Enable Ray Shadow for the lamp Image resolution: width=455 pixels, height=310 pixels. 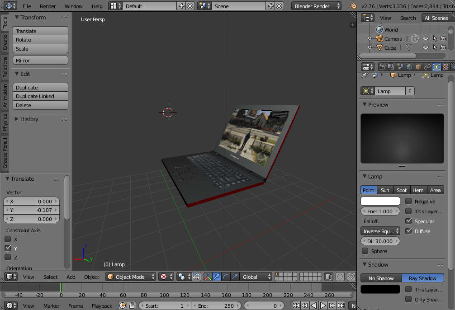coord(423,278)
